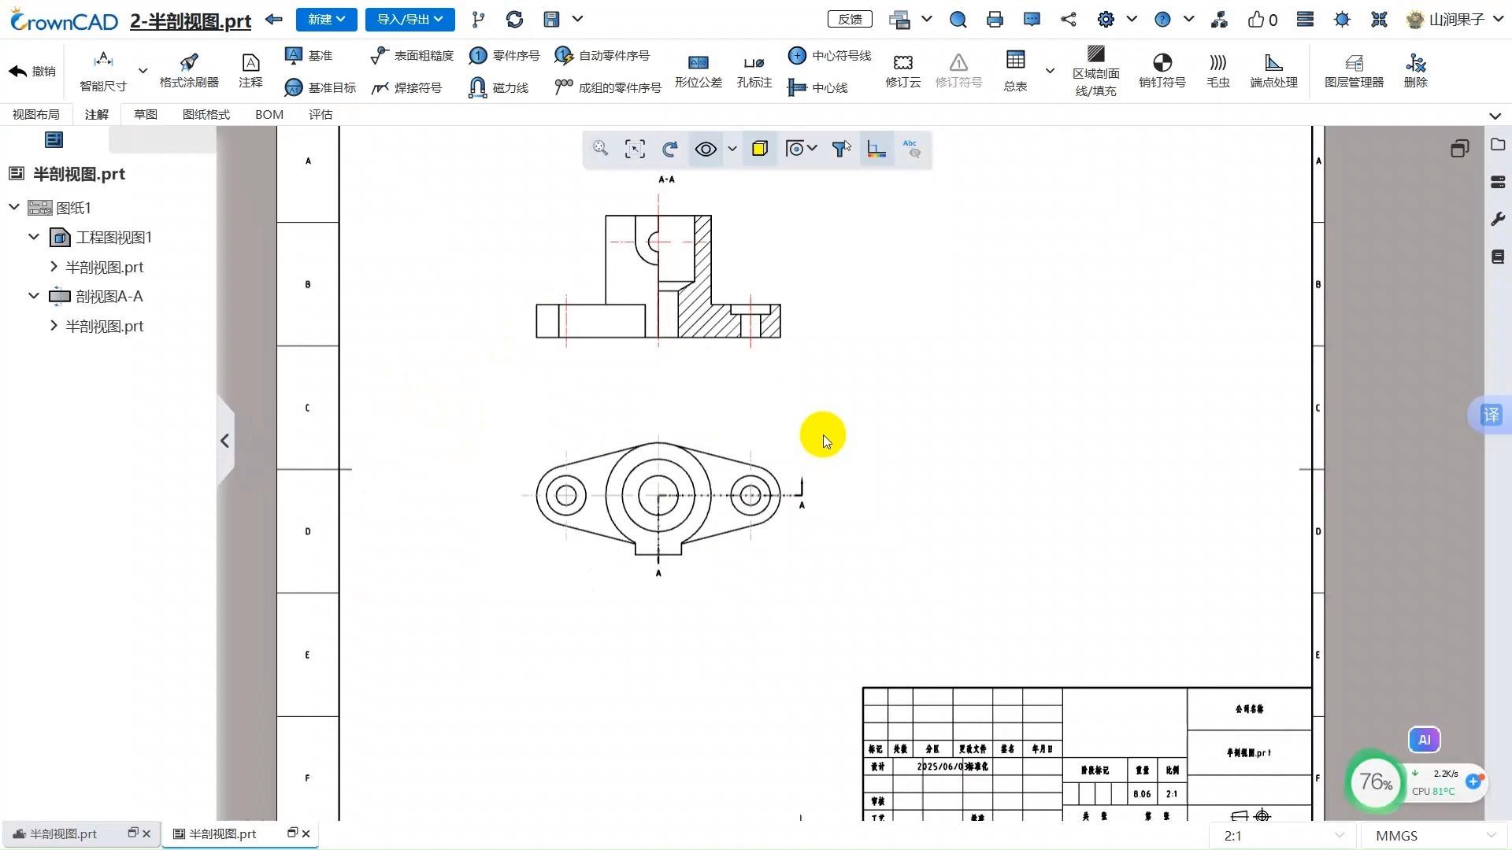The image size is (1512, 850).
Task: Toggle the yellow shaded display mode button
Action: (x=760, y=149)
